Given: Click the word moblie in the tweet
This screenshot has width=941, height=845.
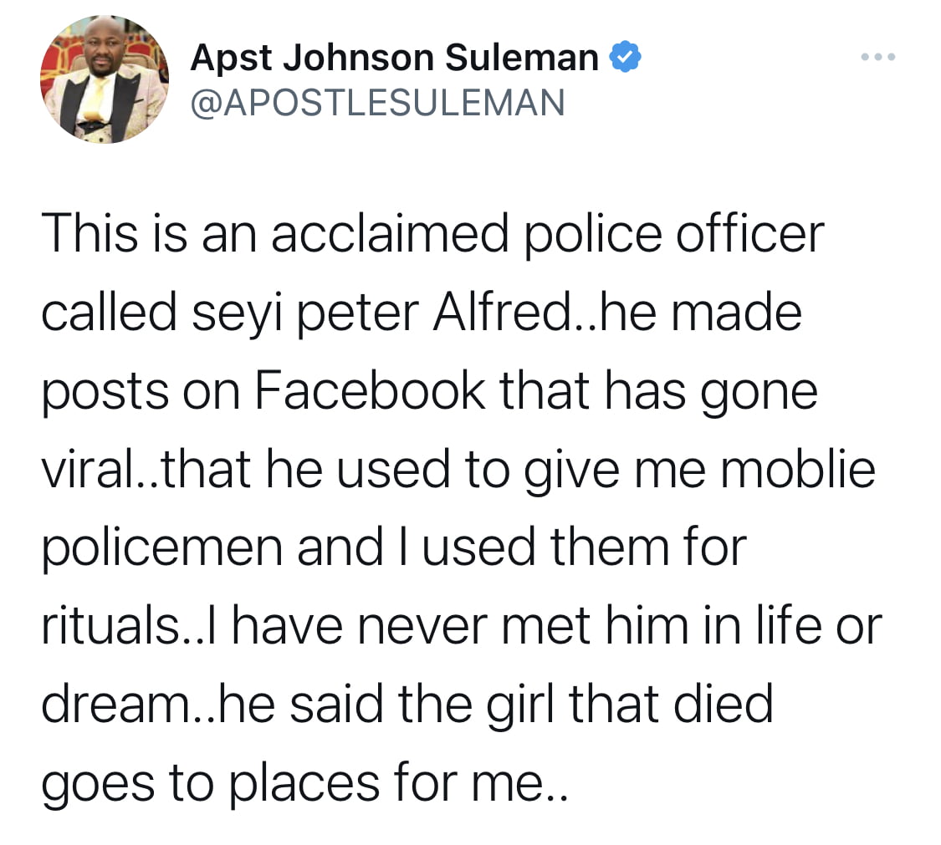Looking at the screenshot, I should [798, 470].
